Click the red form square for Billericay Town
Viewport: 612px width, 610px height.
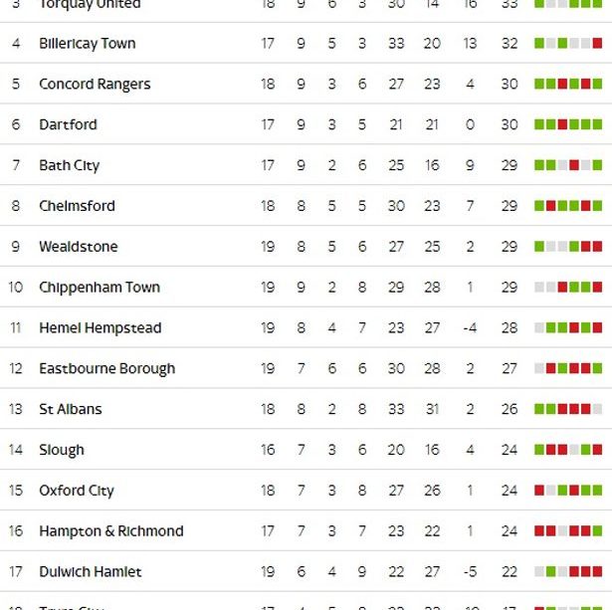(597, 44)
